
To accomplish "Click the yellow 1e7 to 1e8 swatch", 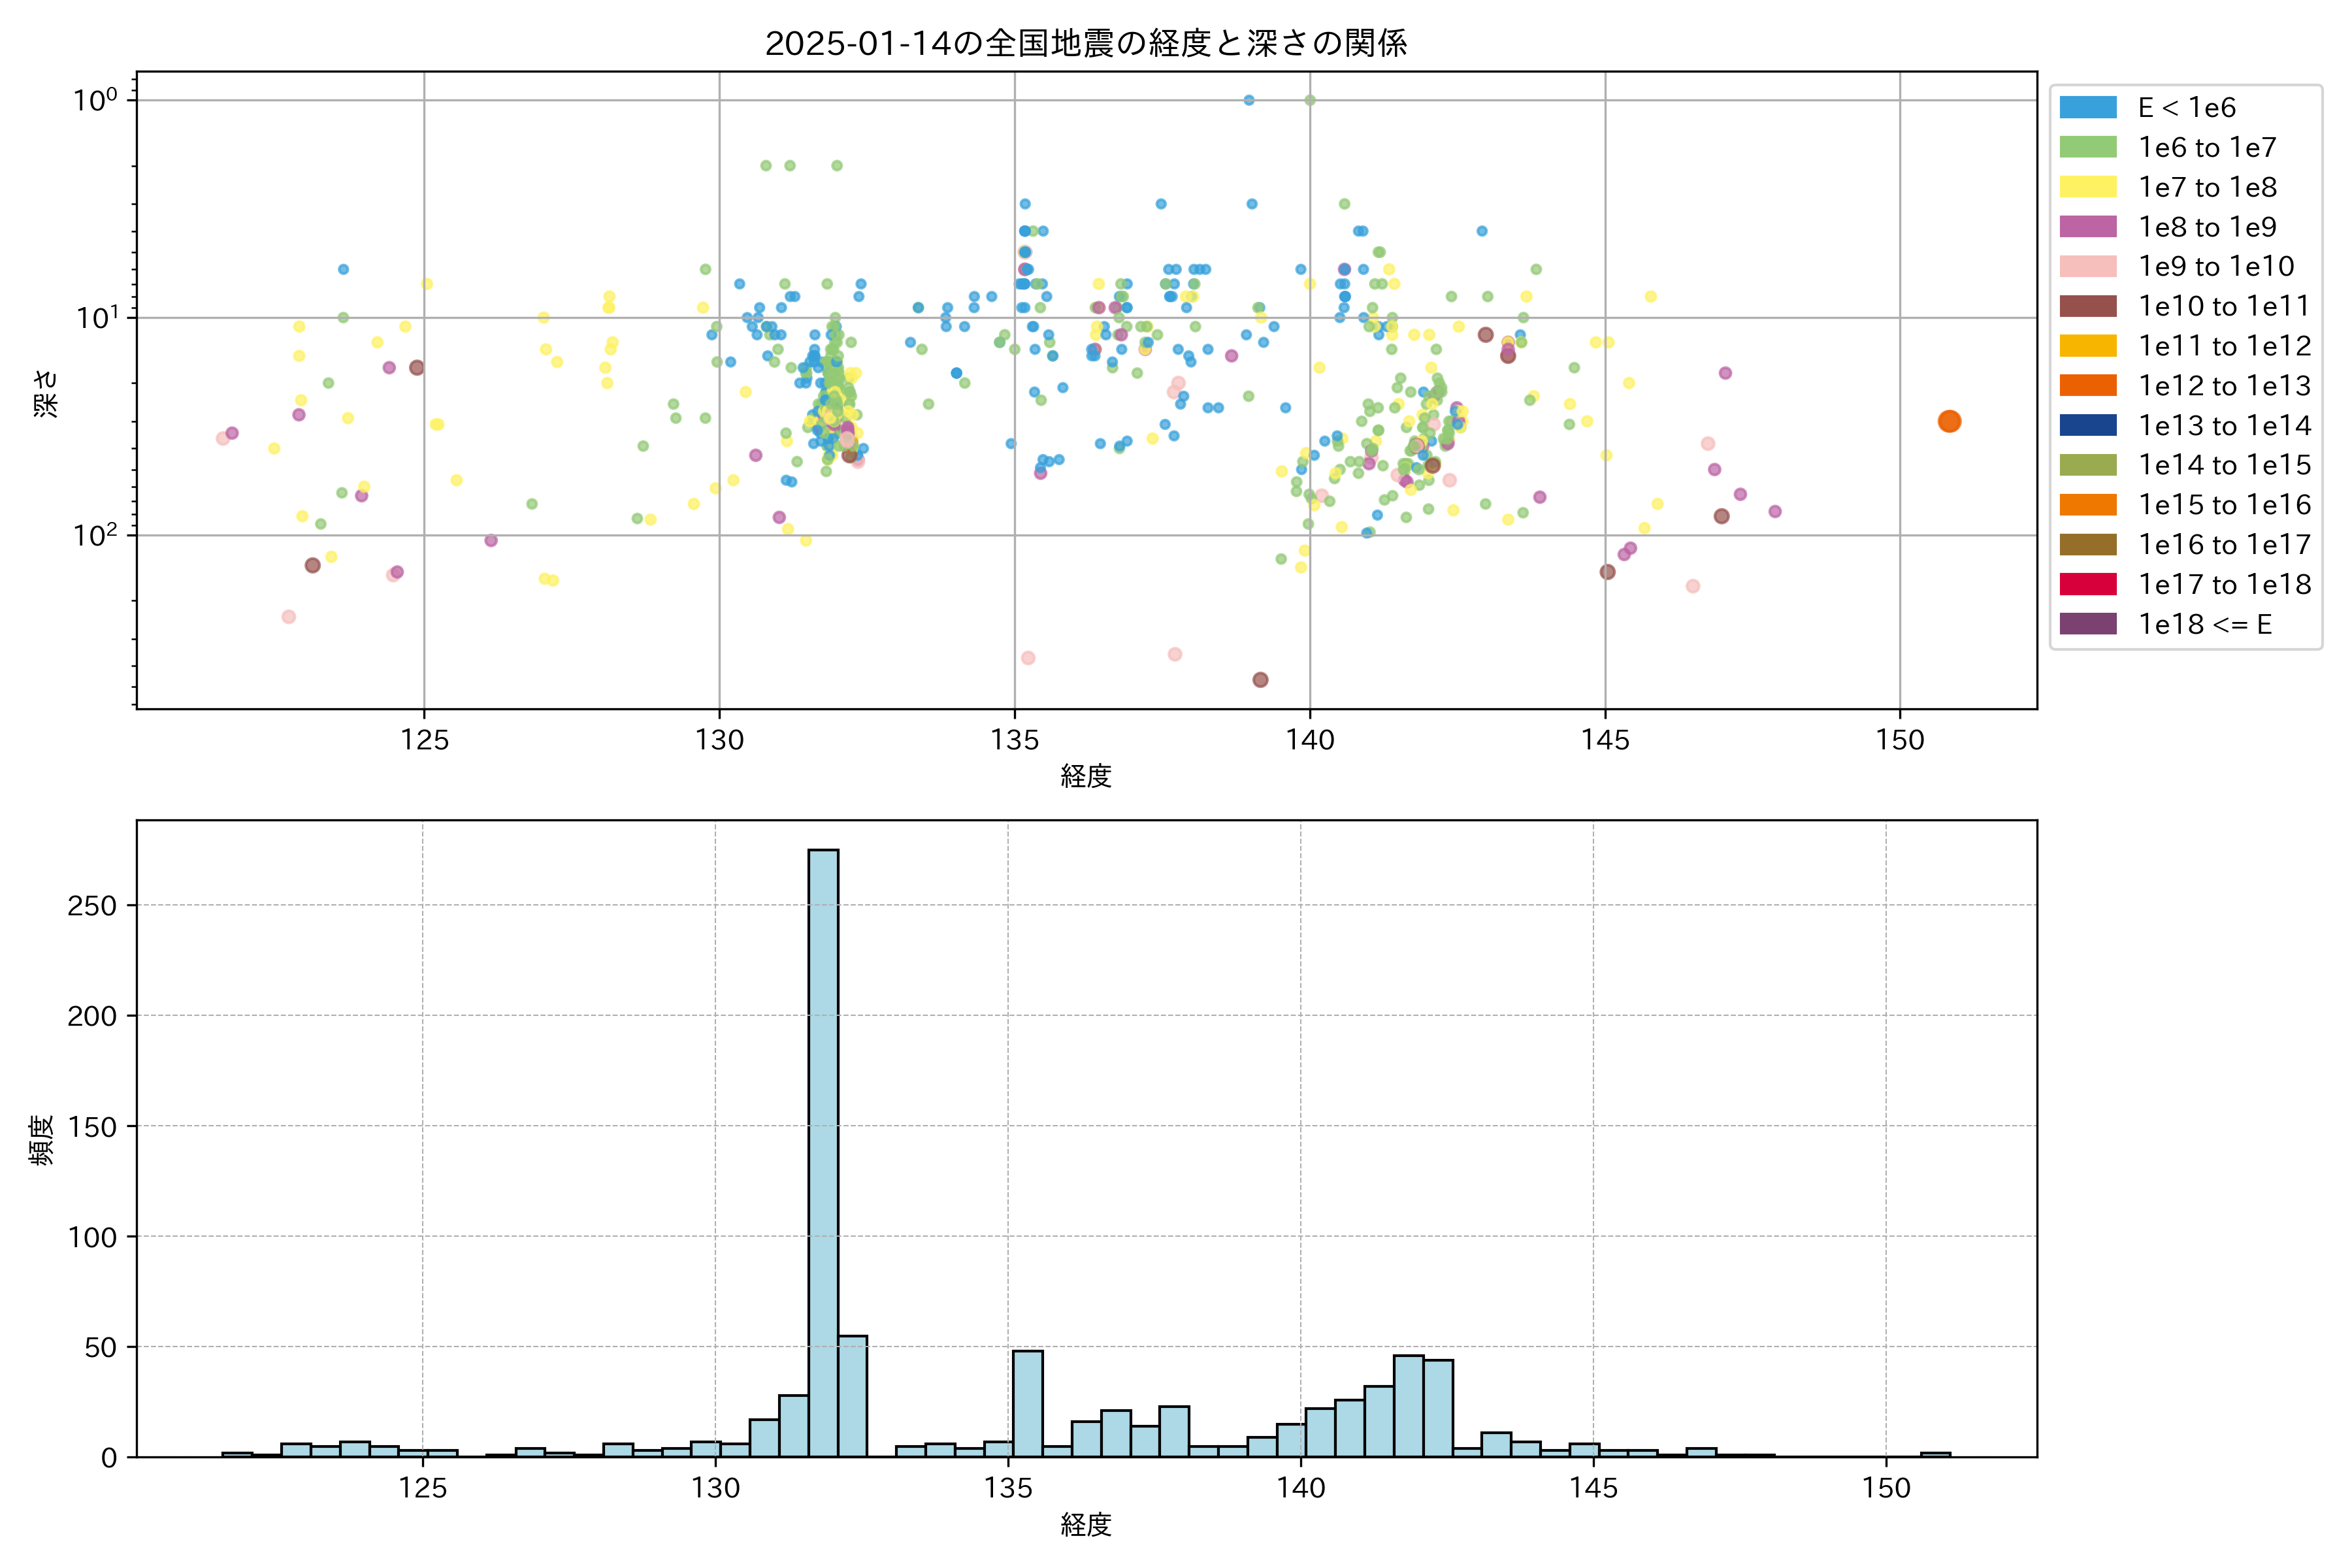I will [2088, 187].
